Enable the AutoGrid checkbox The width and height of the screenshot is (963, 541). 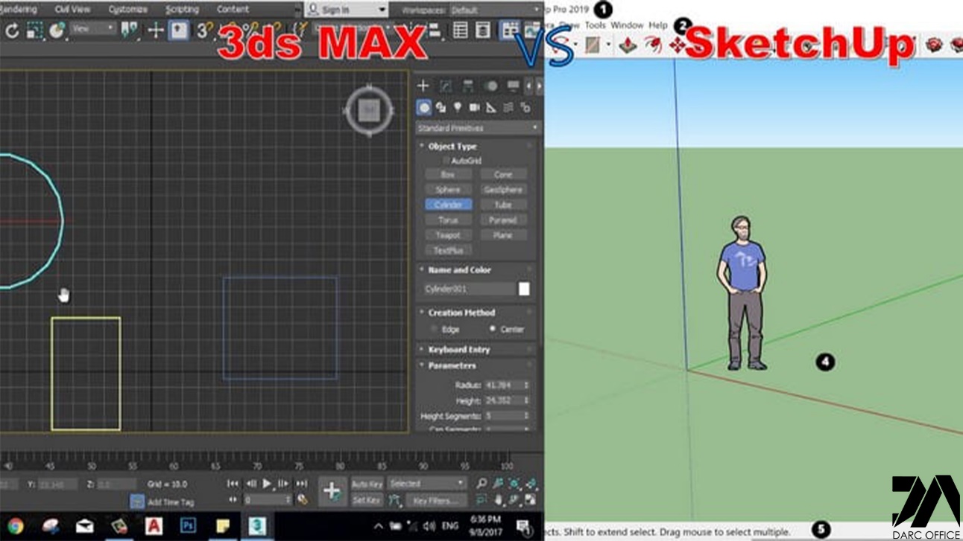click(446, 161)
